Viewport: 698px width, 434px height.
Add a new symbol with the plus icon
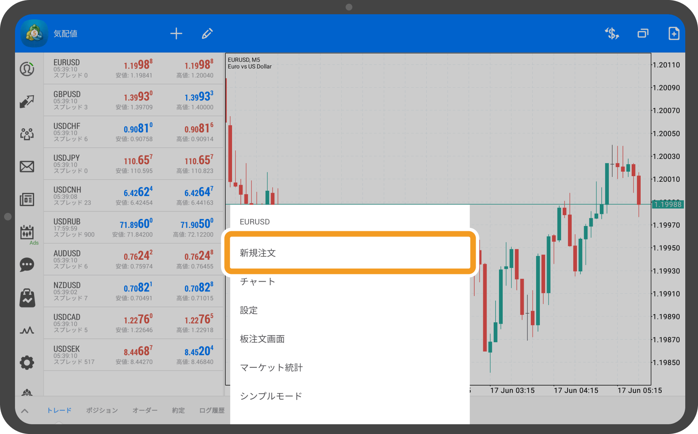coord(176,33)
